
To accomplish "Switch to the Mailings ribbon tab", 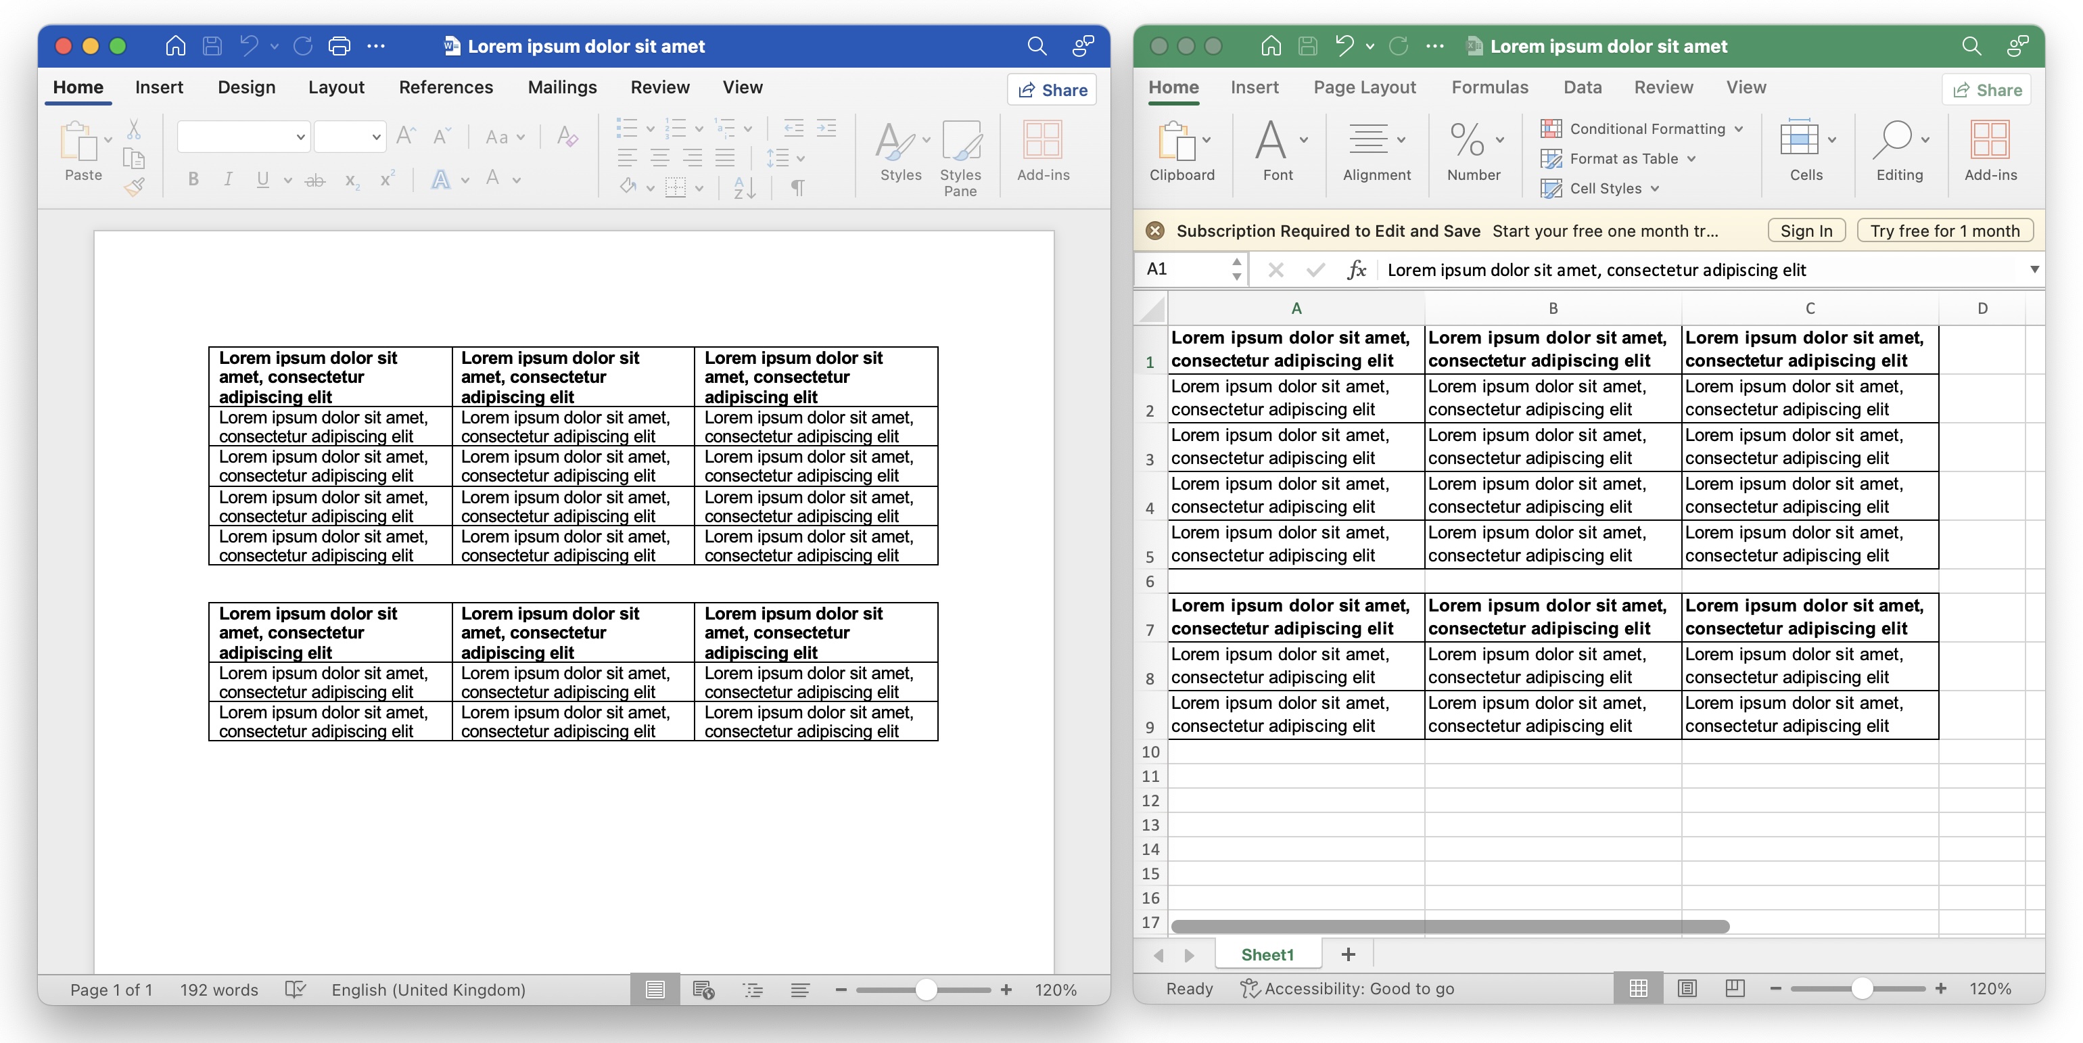I will pos(561,87).
